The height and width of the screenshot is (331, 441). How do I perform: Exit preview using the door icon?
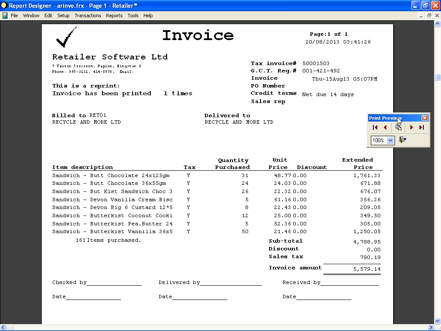403,140
